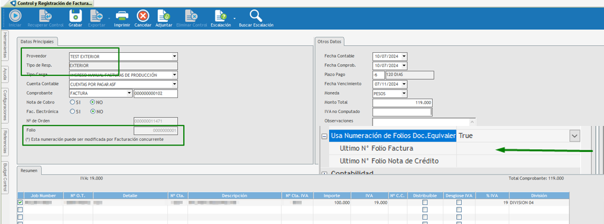The image size is (604, 224).
Task: Select the Otros Datos tab
Action: 330,41
